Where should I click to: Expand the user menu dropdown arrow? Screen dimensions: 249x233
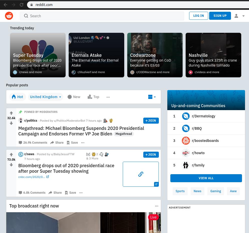(x=243, y=16)
